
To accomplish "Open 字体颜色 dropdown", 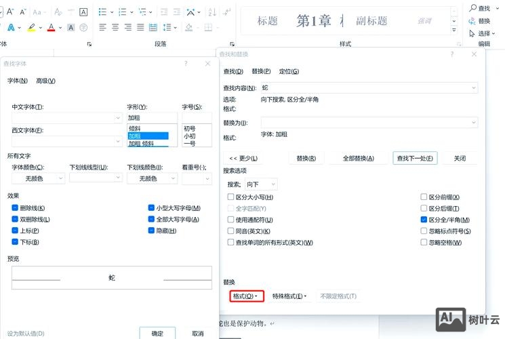I will coord(60,178).
